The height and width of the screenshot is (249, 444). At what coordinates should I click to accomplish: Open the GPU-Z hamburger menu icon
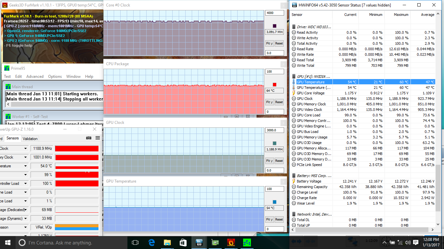[x=98, y=138]
